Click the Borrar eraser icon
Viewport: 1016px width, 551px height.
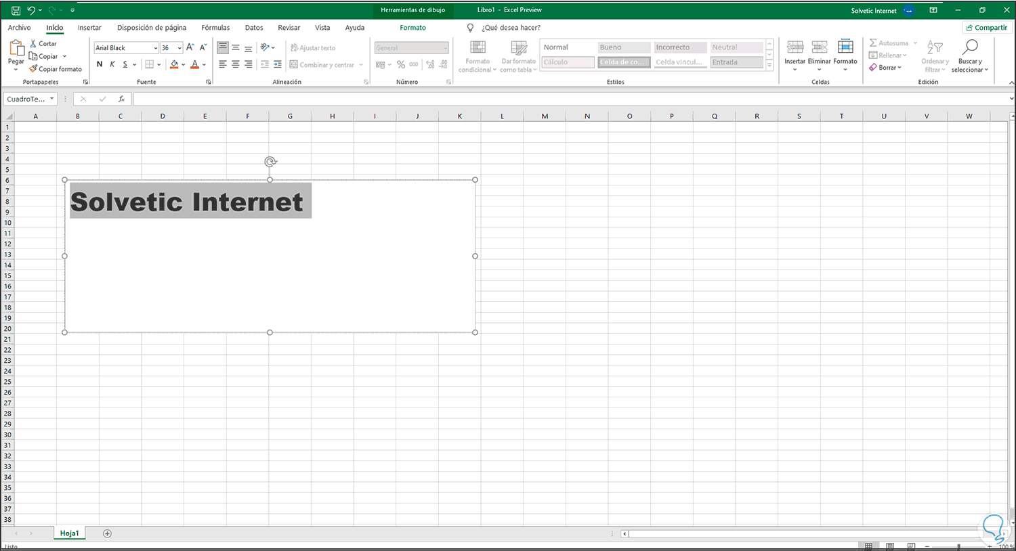[873, 68]
